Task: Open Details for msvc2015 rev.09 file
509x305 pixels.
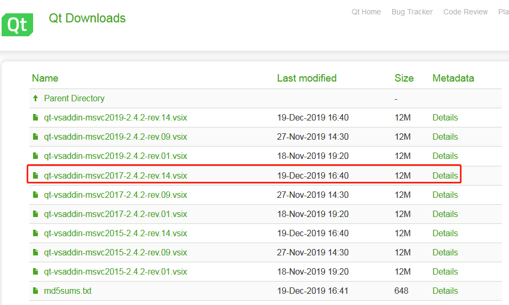Action: 445,252
